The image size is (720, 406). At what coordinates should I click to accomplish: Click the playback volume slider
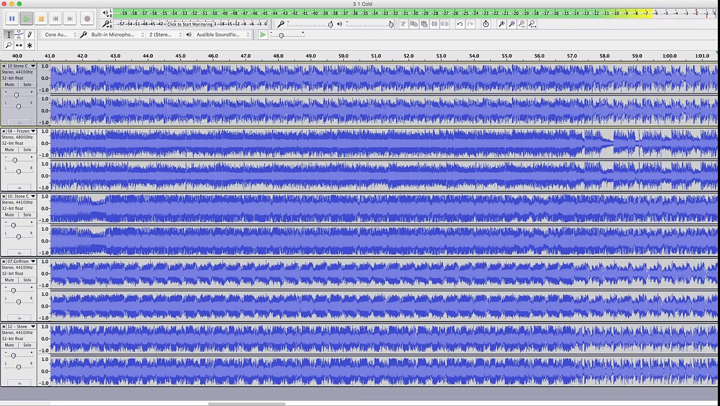coord(369,24)
